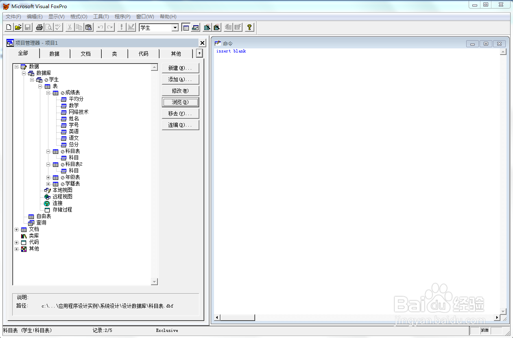The image size is (513, 338).
Task: Click the Save diskette toolbar icon
Action: point(28,27)
